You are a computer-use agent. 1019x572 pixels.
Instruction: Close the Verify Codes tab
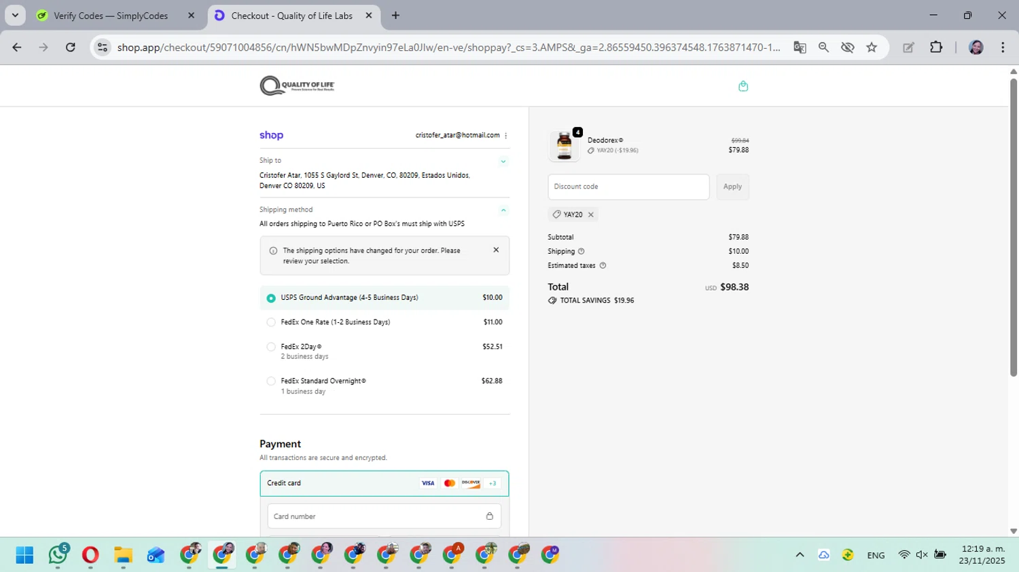click(x=191, y=16)
